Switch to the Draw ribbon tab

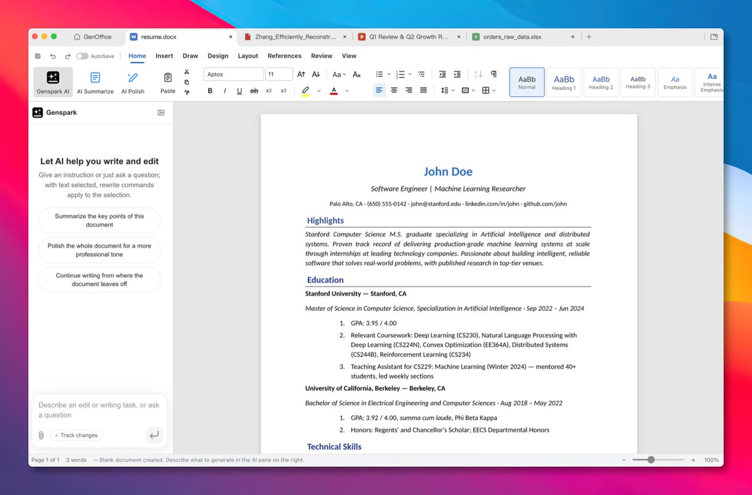pyautogui.click(x=191, y=56)
